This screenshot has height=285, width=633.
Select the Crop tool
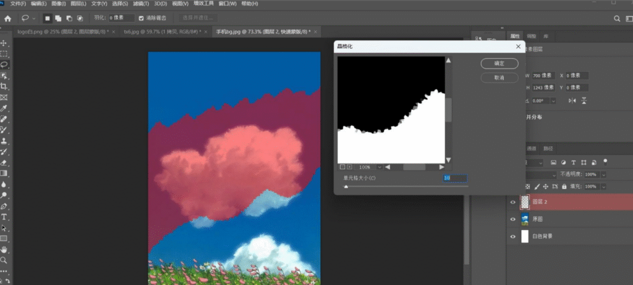click(4, 86)
